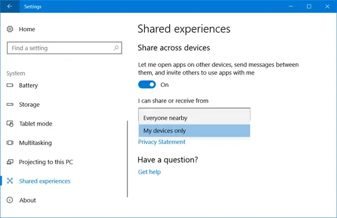Click the Battery icon in sidebar
Screen dimensions: 337x218
(10, 85)
